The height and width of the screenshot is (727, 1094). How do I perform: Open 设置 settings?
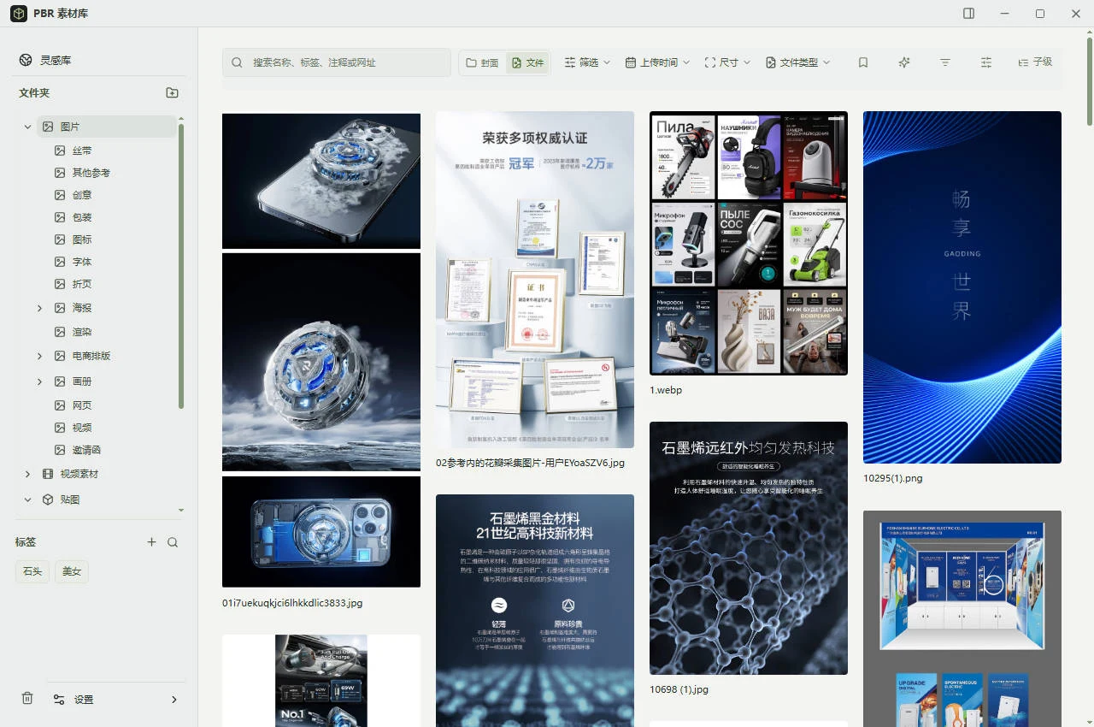tap(115, 699)
